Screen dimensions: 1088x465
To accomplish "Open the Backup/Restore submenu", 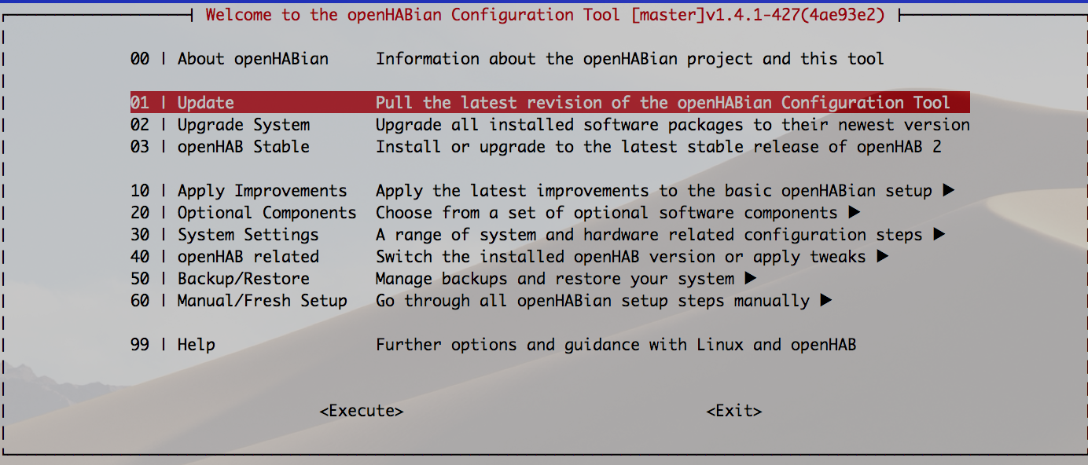I will (243, 279).
